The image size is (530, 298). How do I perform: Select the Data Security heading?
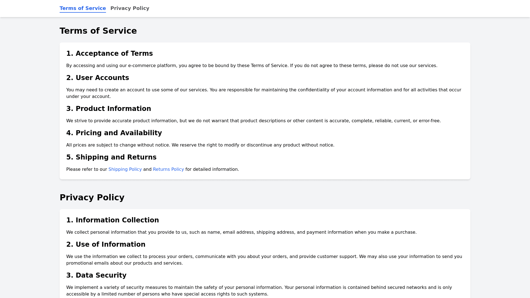click(96, 275)
